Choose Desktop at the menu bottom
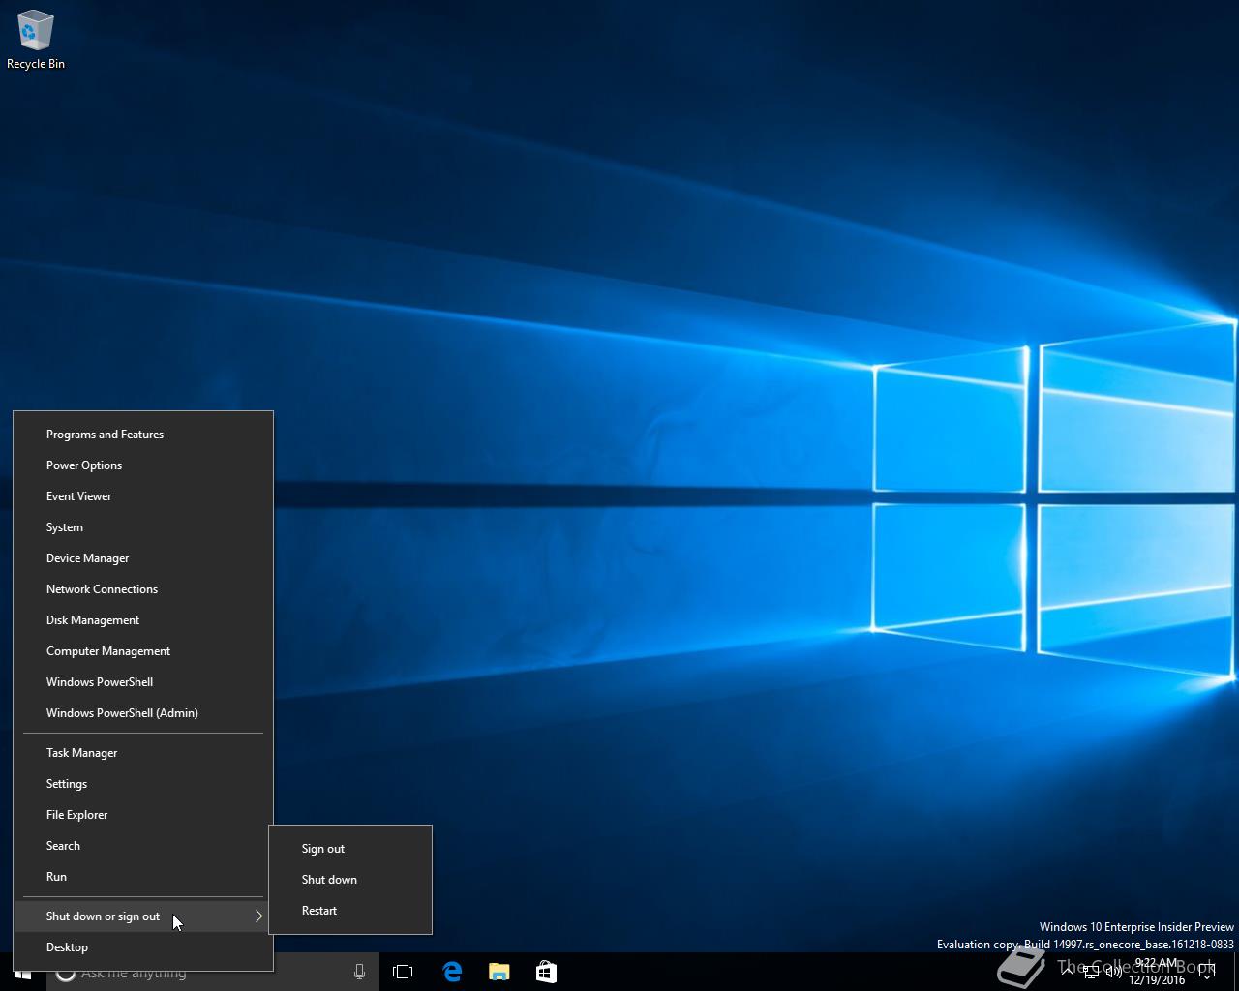Image resolution: width=1239 pixels, height=991 pixels. pyautogui.click(x=143, y=947)
